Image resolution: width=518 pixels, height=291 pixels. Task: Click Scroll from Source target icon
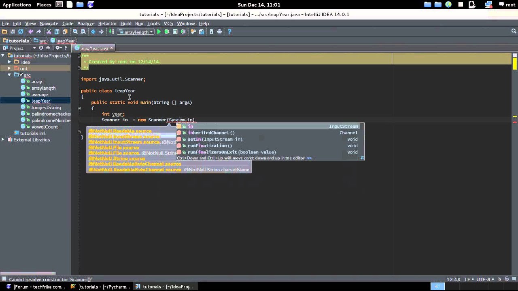[x=41, y=48]
